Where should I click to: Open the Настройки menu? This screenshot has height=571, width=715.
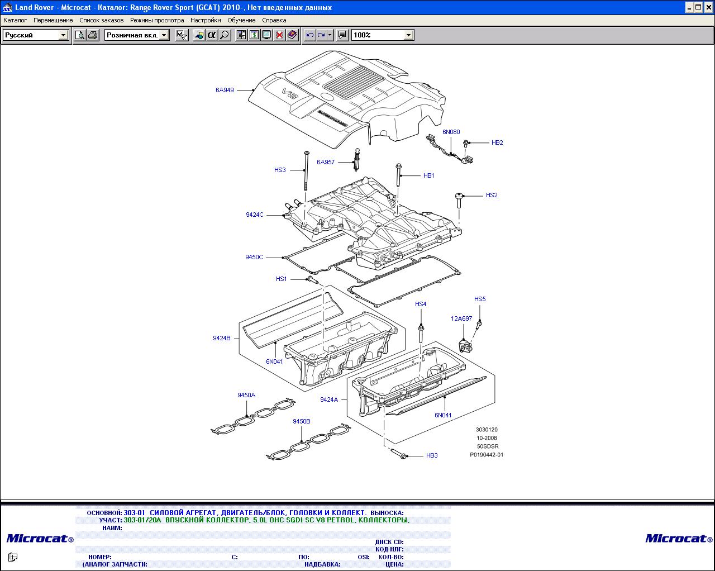206,20
